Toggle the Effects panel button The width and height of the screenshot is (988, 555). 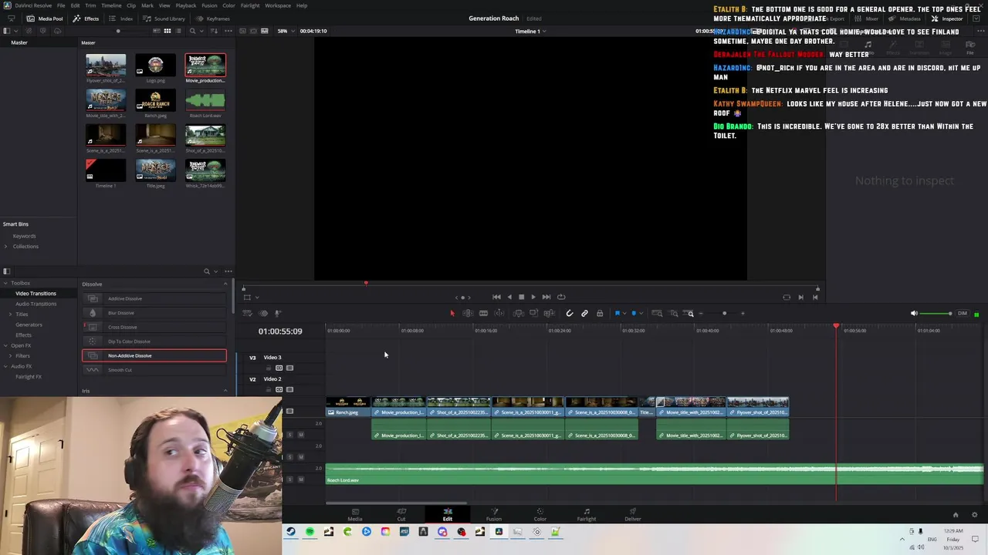(86, 18)
